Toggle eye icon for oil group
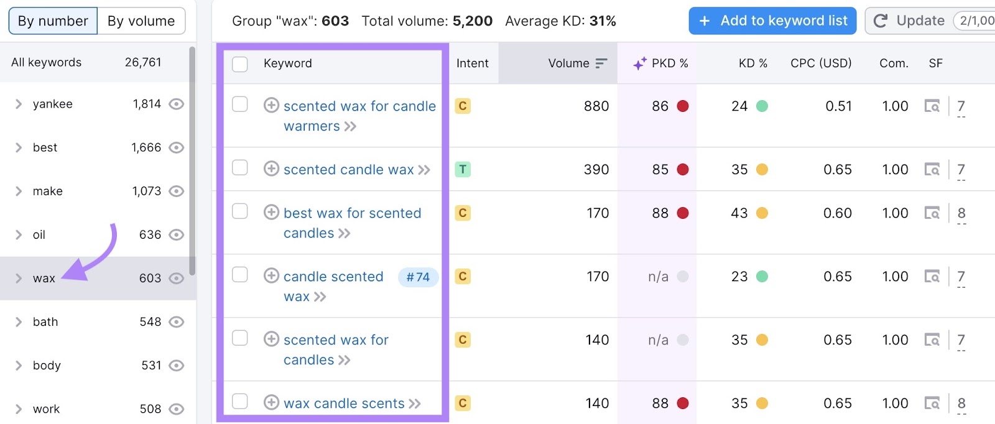The height and width of the screenshot is (424, 995). (177, 234)
